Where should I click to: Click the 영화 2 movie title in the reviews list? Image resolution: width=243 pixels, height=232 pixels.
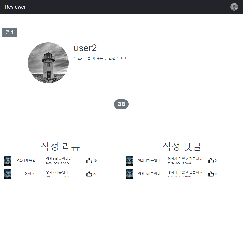tap(29, 174)
